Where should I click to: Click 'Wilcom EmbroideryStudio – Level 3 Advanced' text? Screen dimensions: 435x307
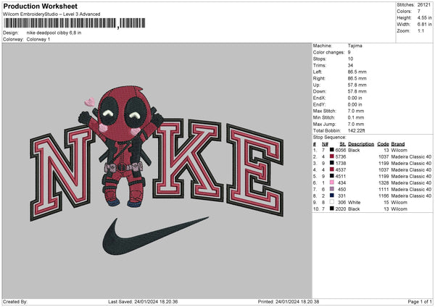[x=51, y=14]
